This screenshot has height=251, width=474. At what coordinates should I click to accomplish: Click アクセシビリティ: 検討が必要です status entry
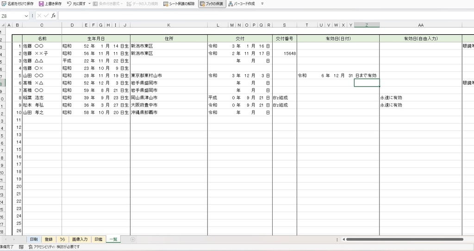coord(54,247)
